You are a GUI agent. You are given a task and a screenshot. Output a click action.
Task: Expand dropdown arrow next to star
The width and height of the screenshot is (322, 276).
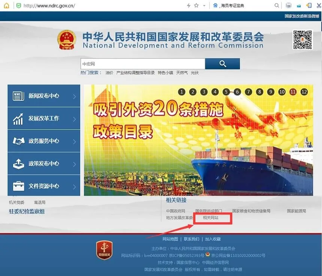(204, 6)
